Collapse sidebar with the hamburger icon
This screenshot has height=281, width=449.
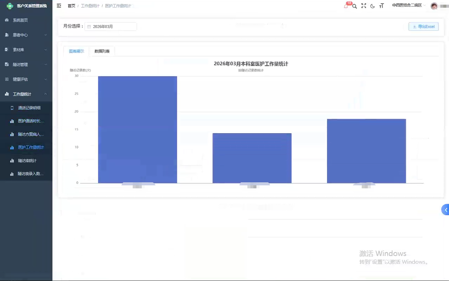click(x=59, y=6)
